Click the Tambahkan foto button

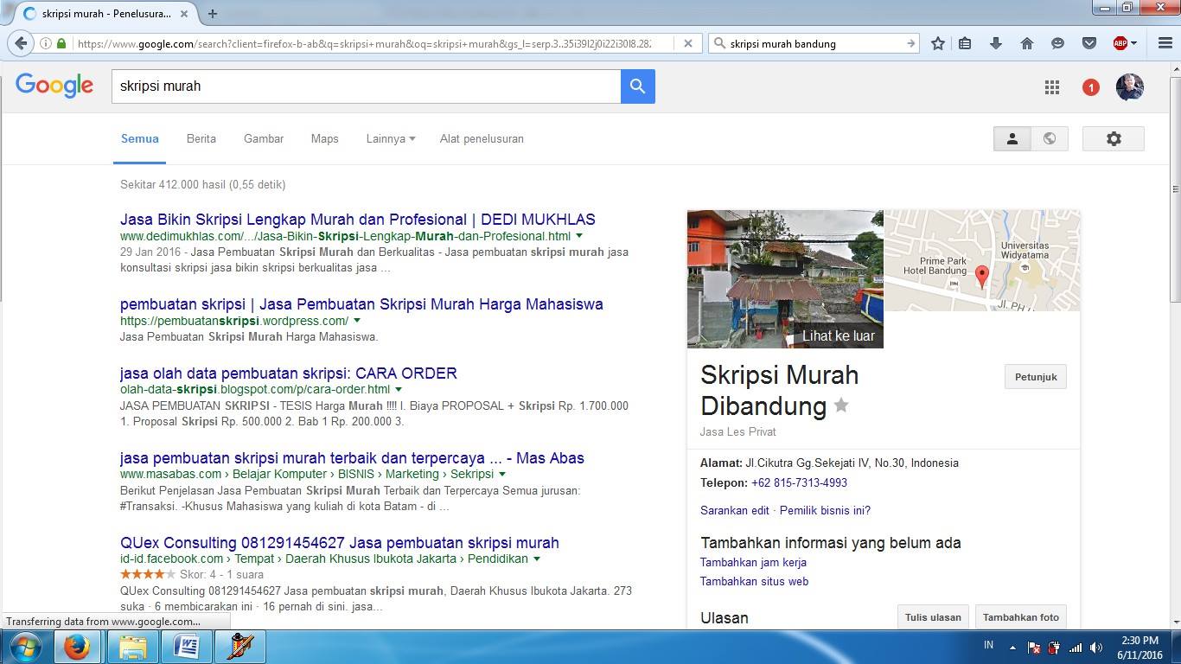(1021, 617)
